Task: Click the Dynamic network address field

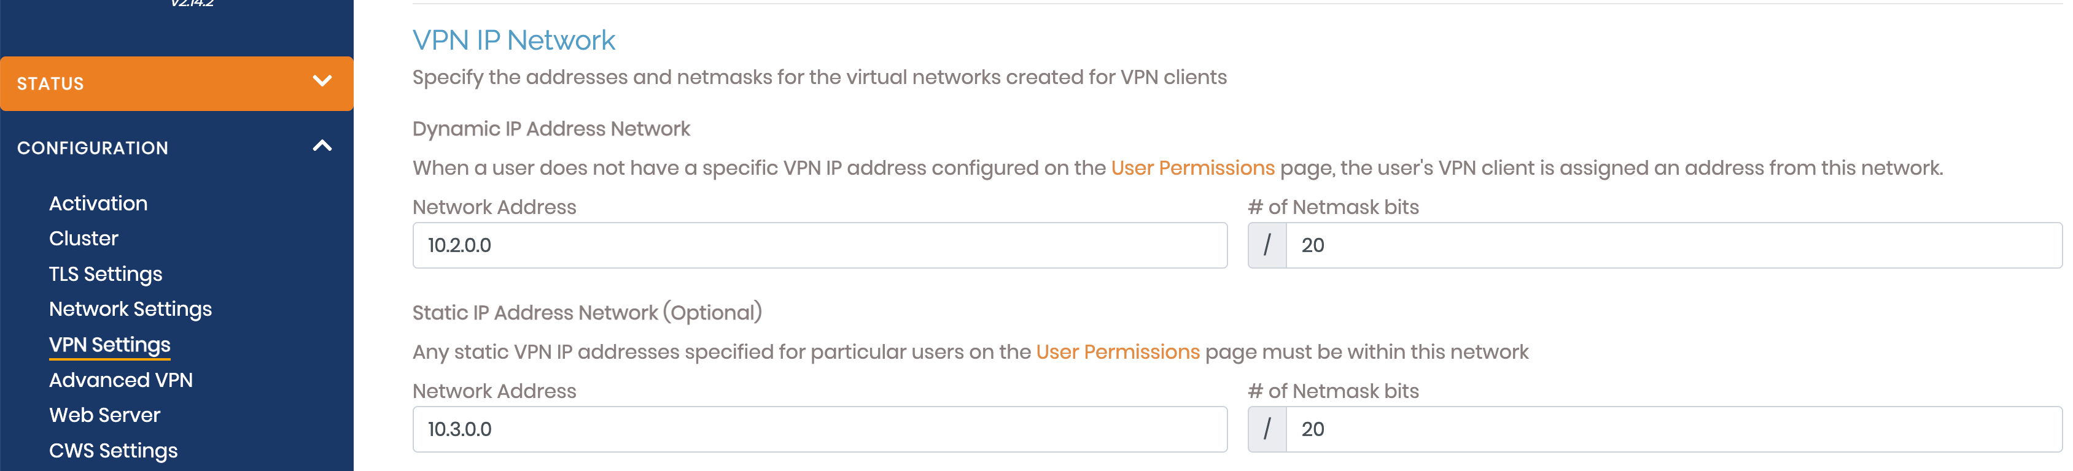Action: tap(819, 246)
